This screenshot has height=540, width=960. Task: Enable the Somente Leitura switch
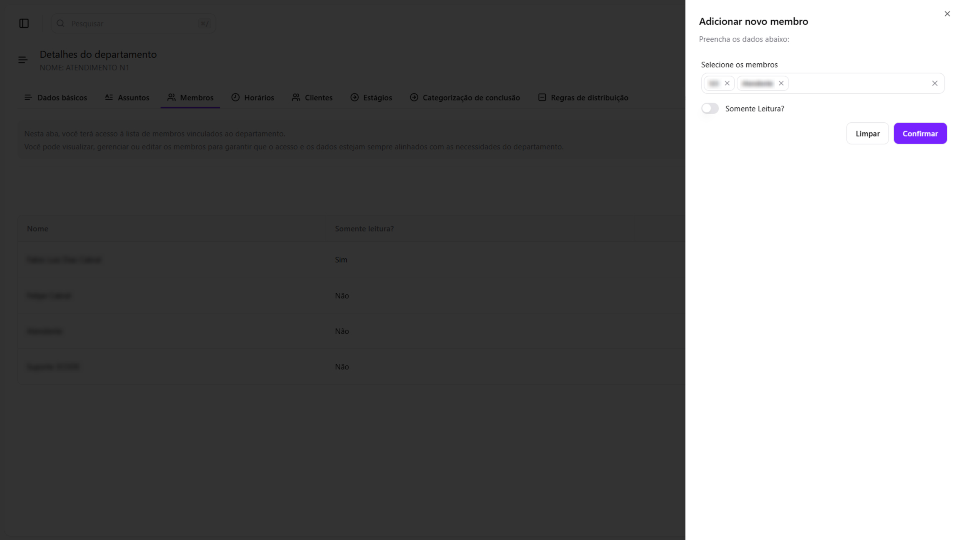[710, 109]
